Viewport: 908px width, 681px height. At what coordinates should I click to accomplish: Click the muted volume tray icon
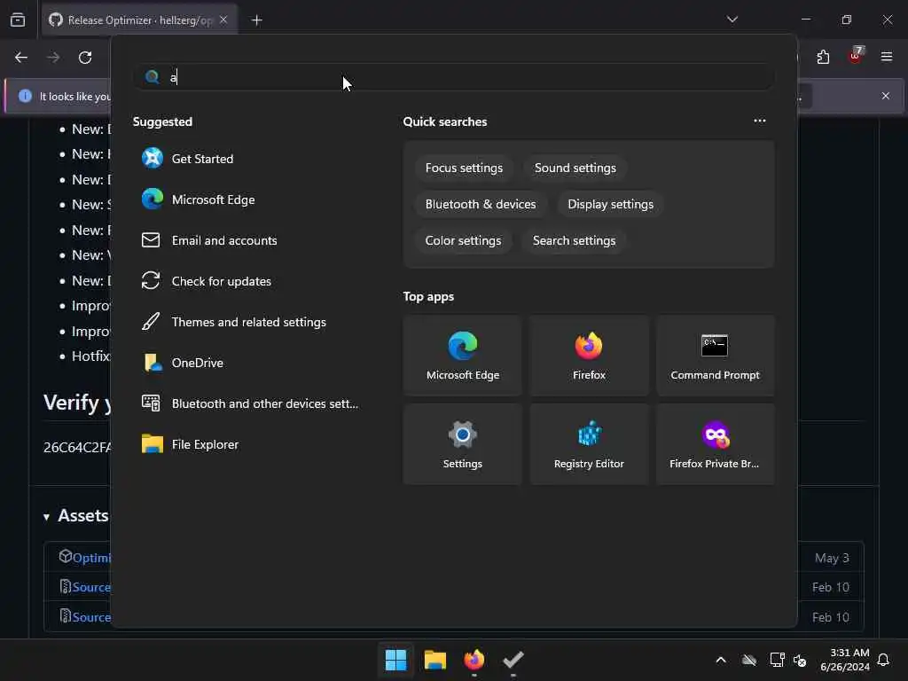(x=800, y=660)
